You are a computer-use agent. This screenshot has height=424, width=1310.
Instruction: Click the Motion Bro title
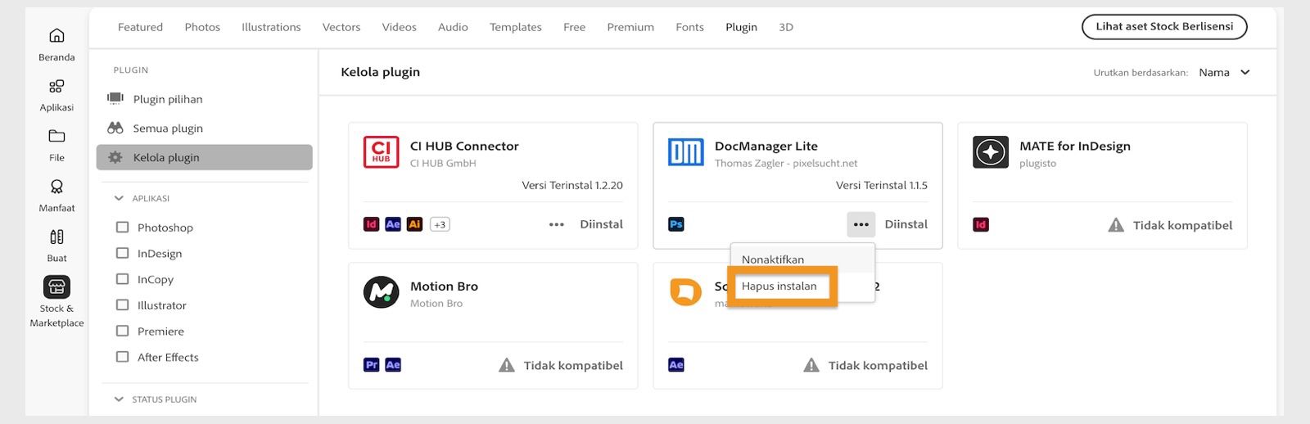[444, 286]
